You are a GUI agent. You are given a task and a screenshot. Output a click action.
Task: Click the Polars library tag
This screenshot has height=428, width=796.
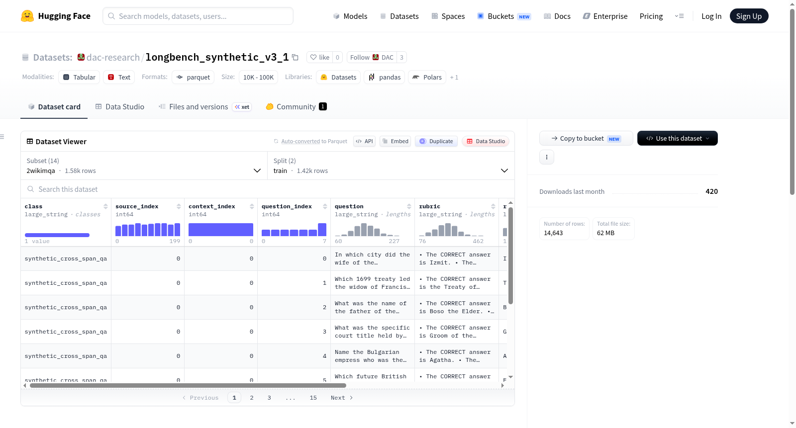click(427, 77)
